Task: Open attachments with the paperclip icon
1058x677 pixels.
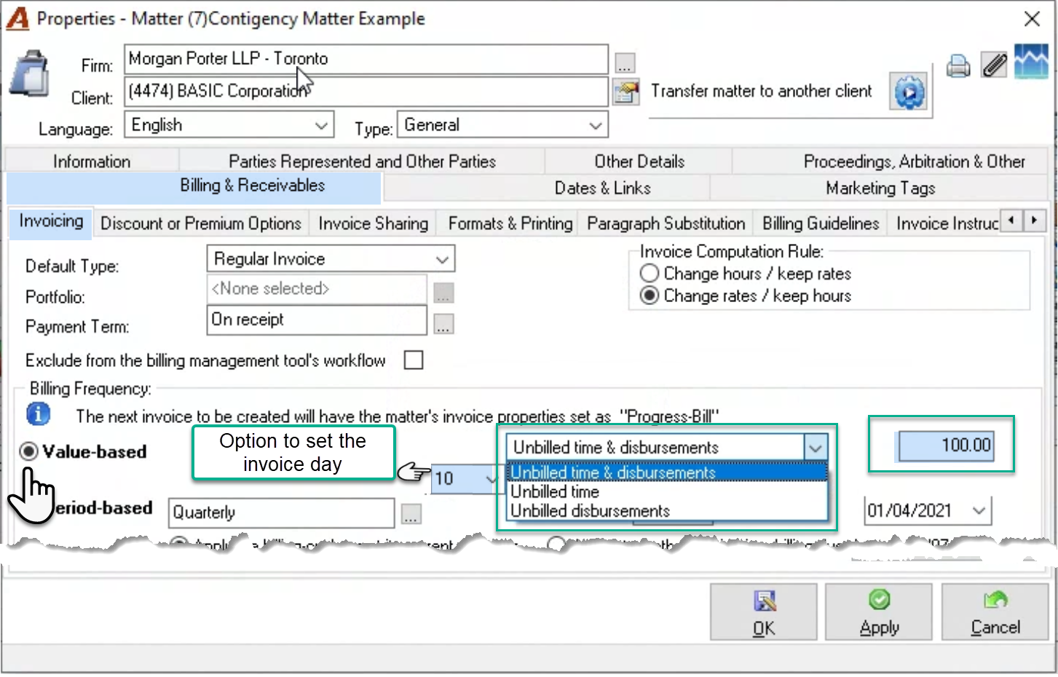Action: click(994, 66)
